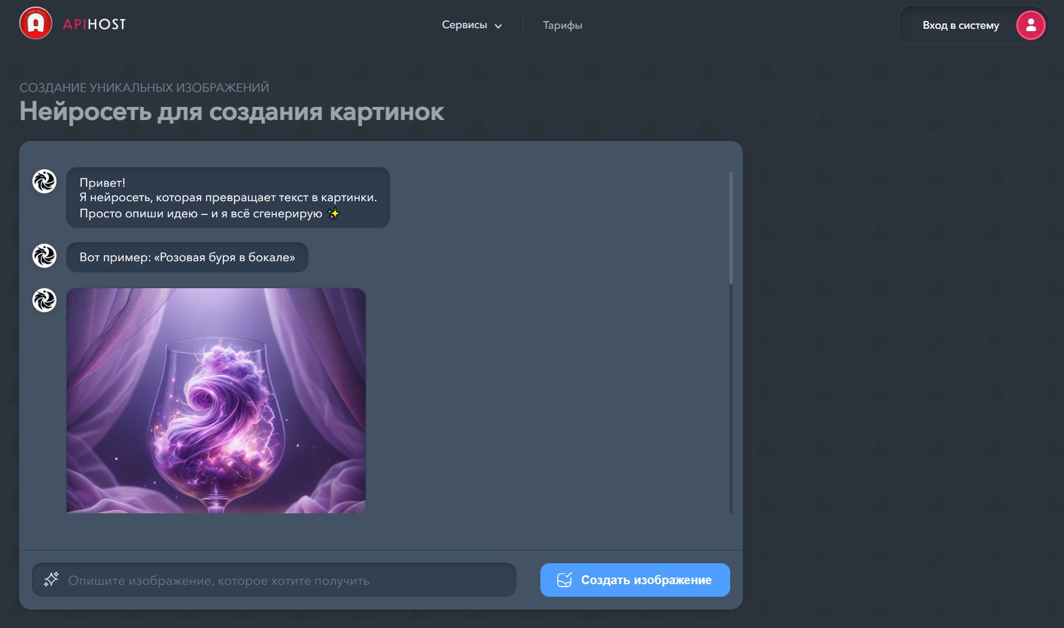Click the example message «Розовая буря в бокале»
1064x628 pixels.
coord(187,257)
